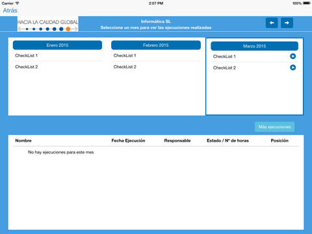
Task: Select CheckList 2 under Febrero 2015
Action: click(156, 67)
